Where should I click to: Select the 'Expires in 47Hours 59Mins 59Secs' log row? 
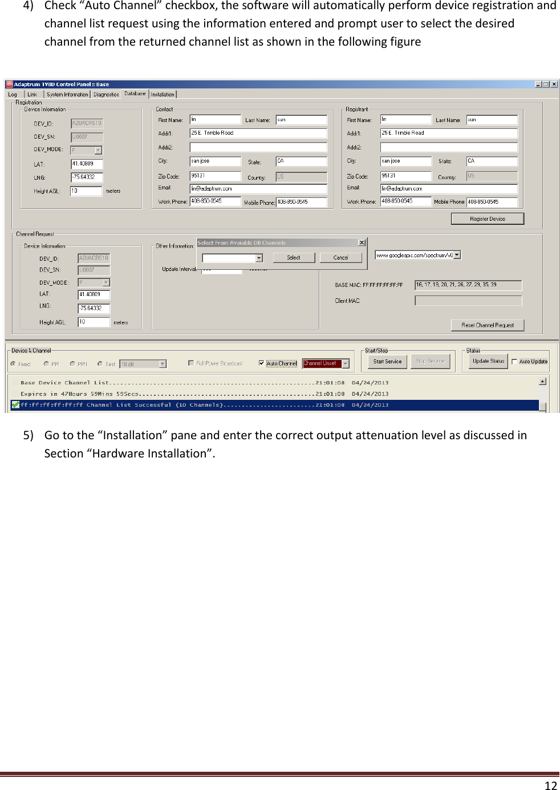pos(275,394)
